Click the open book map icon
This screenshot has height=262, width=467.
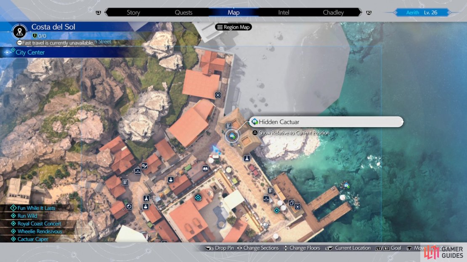click(205, 169)
